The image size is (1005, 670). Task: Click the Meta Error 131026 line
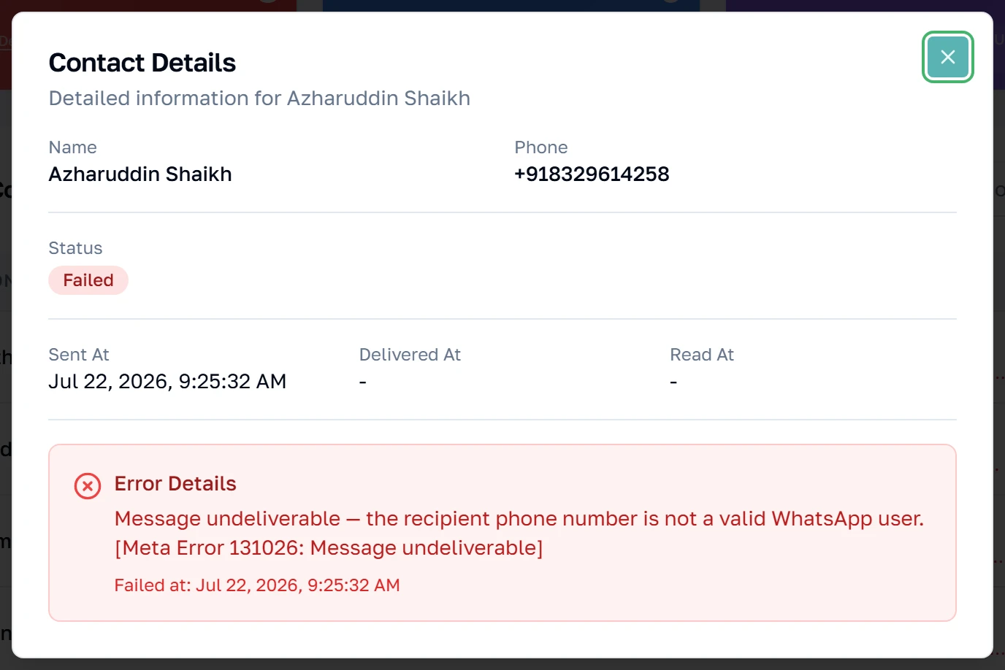click(x=329, y=547)
